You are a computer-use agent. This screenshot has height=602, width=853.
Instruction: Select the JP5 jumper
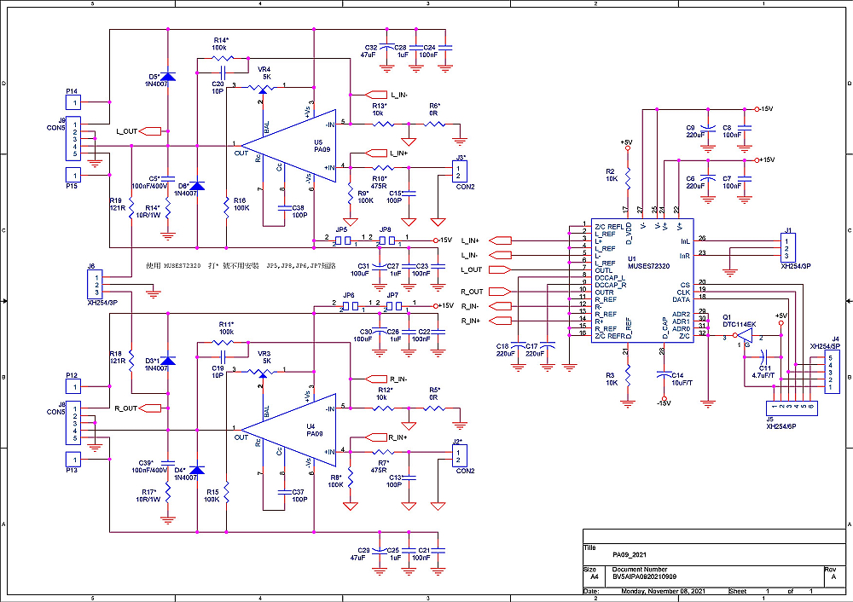coord(341,240)
